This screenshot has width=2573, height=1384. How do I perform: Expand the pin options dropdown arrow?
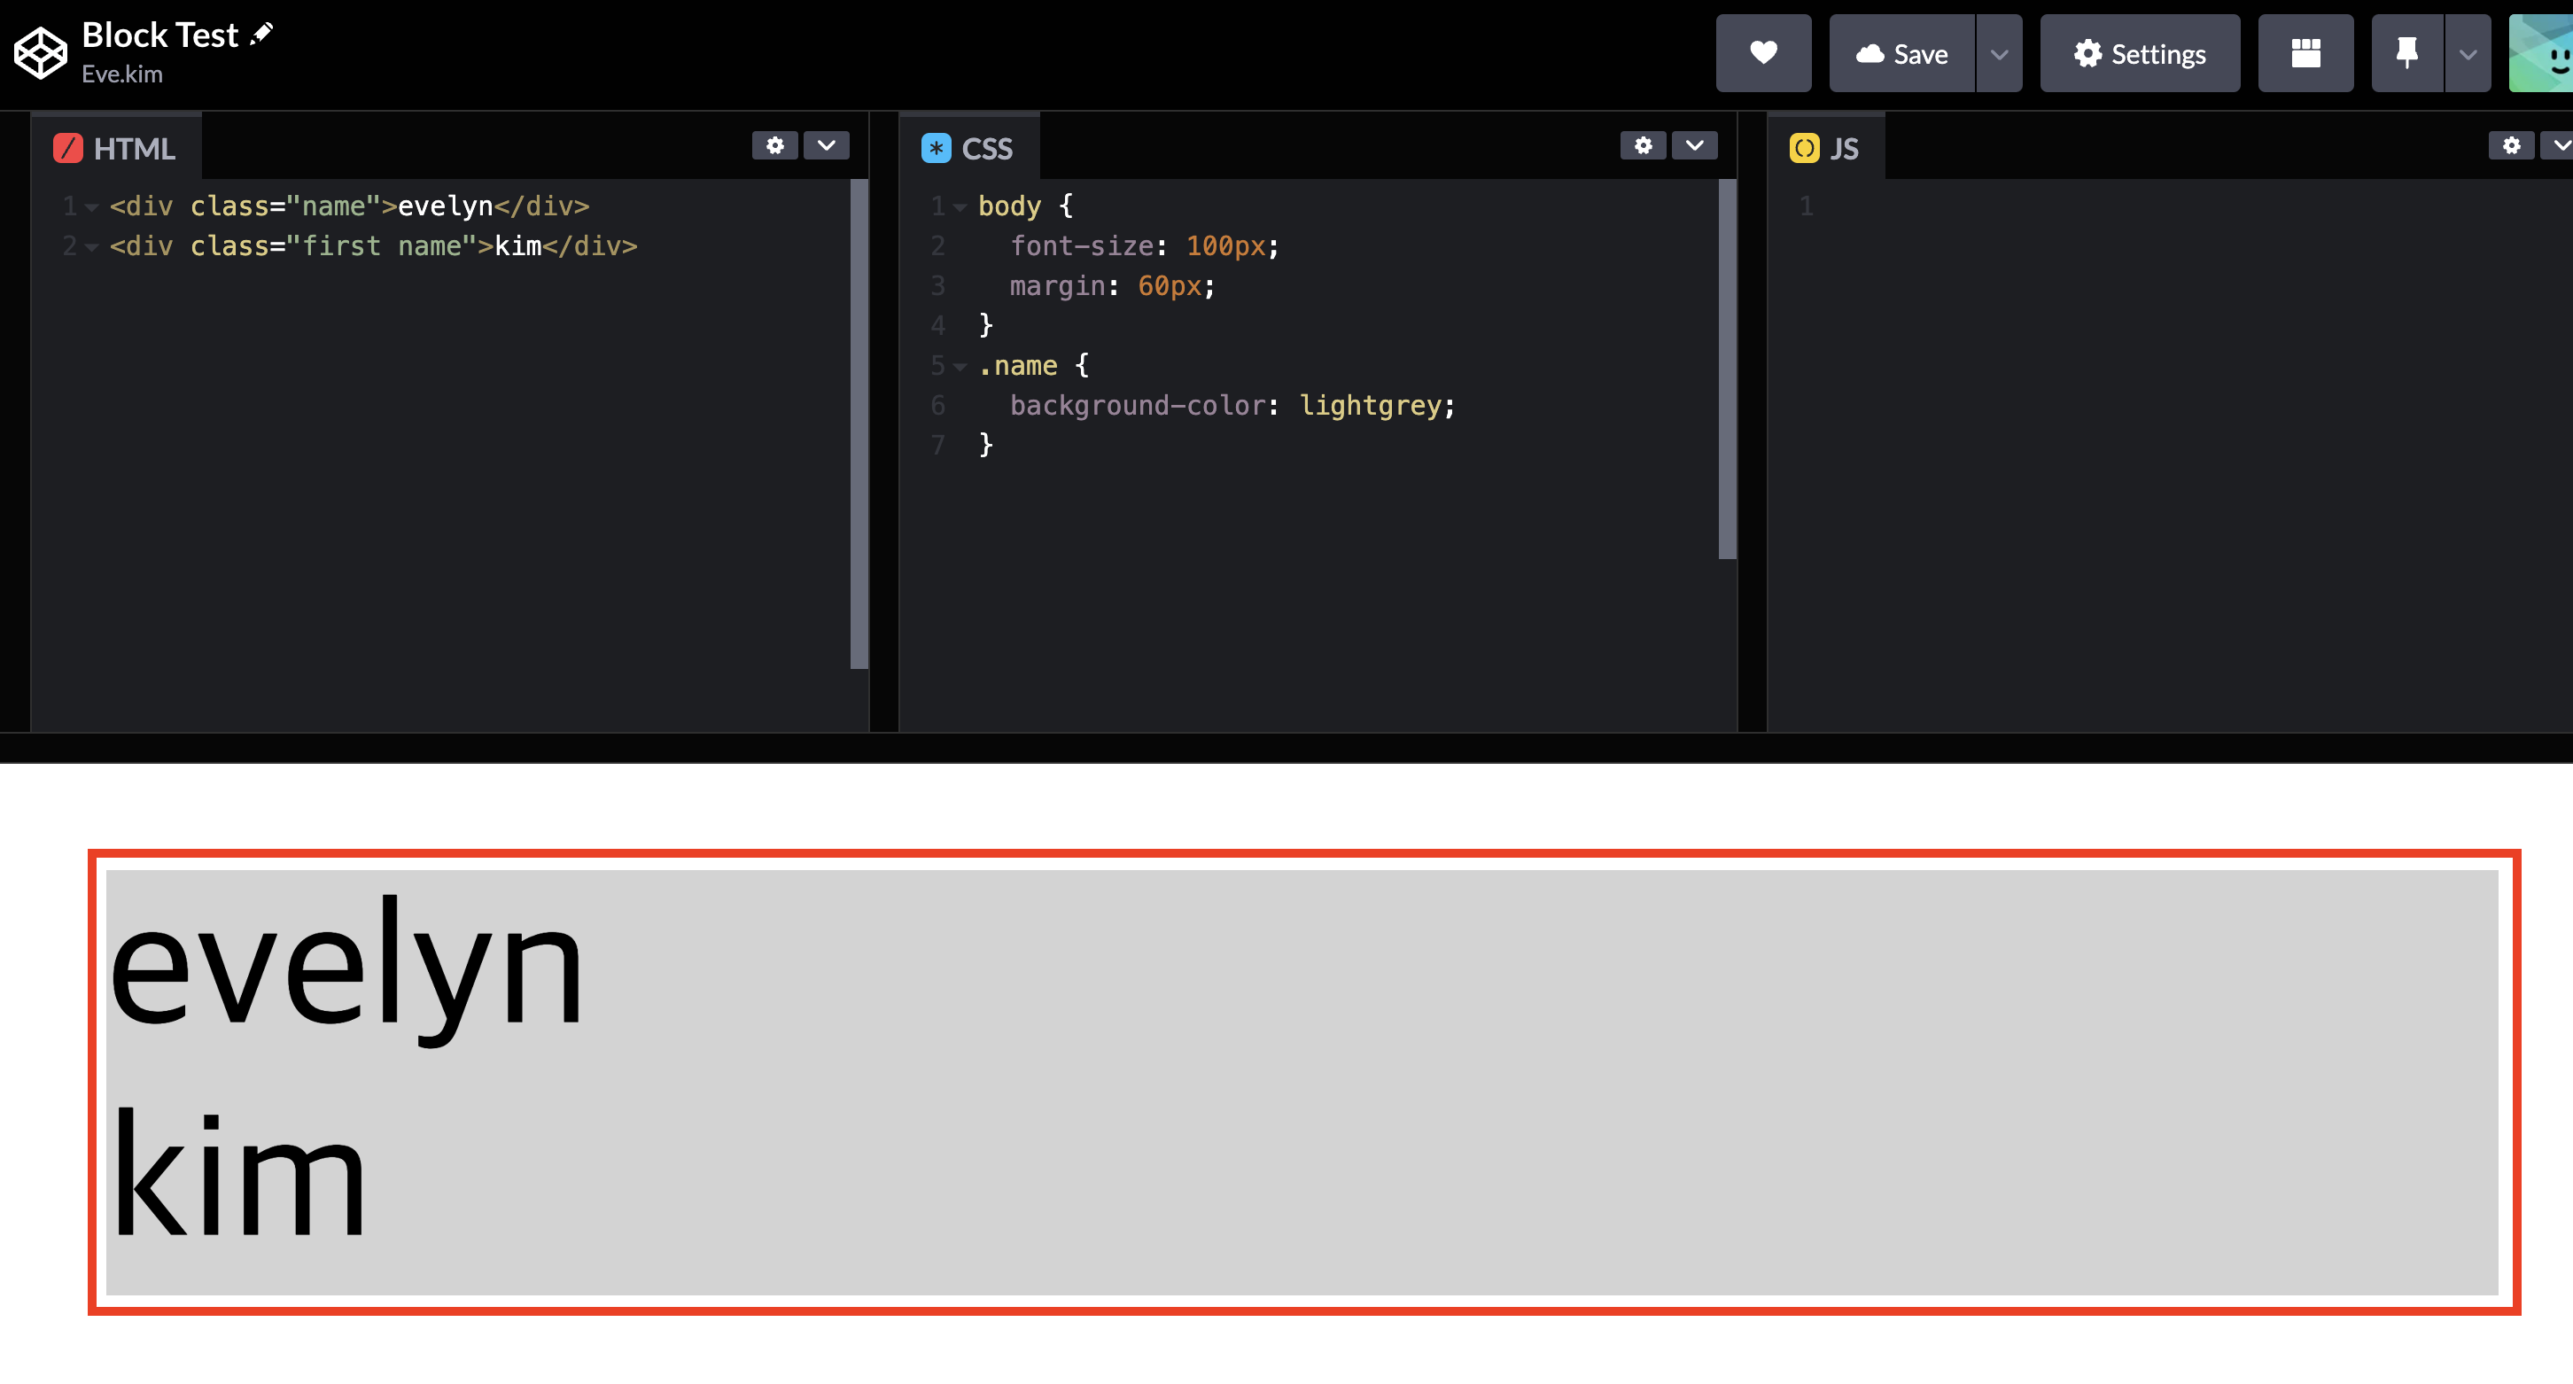pyautogui.click(x=2468, y=54)
